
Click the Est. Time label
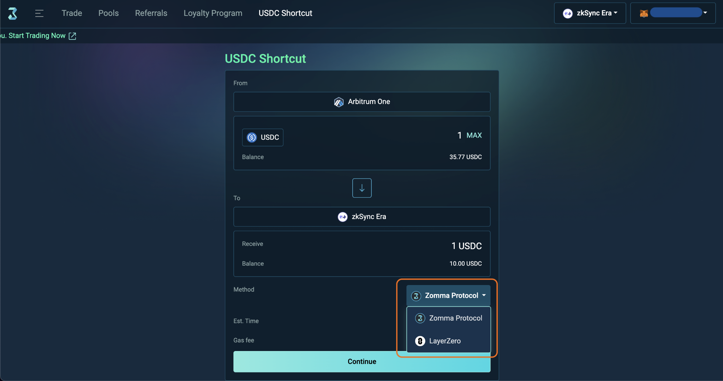pyautogui.click(x=246, y=321)
